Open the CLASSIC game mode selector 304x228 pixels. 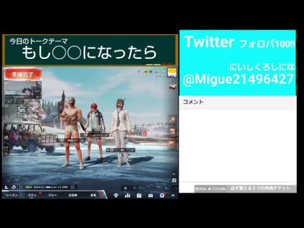[23, 90]
